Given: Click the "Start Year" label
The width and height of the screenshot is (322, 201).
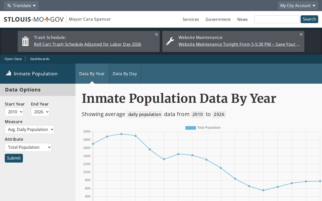Looking at the screenshot, I should coord(15,104).
